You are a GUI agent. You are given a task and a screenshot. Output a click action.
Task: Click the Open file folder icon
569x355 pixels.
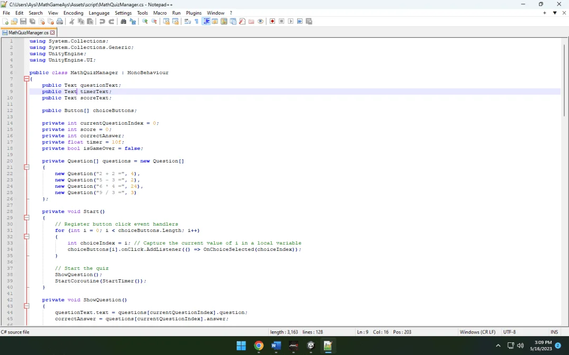click(14, 22)
